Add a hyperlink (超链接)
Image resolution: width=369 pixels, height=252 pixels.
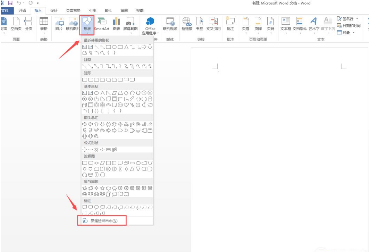(187, 24)
